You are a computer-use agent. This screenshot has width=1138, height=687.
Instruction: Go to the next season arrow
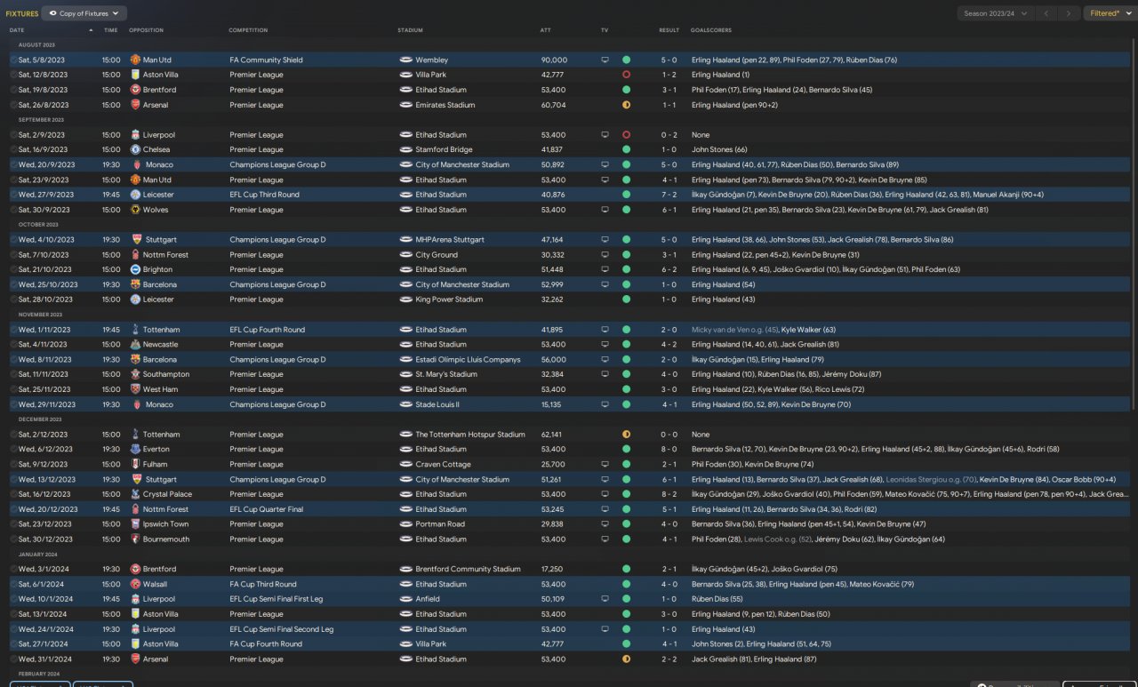click(x=1069, y=13)
